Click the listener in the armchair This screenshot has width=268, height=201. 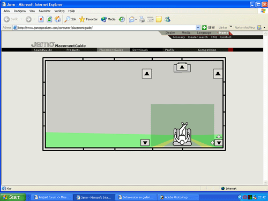click(x=182, y=134)
